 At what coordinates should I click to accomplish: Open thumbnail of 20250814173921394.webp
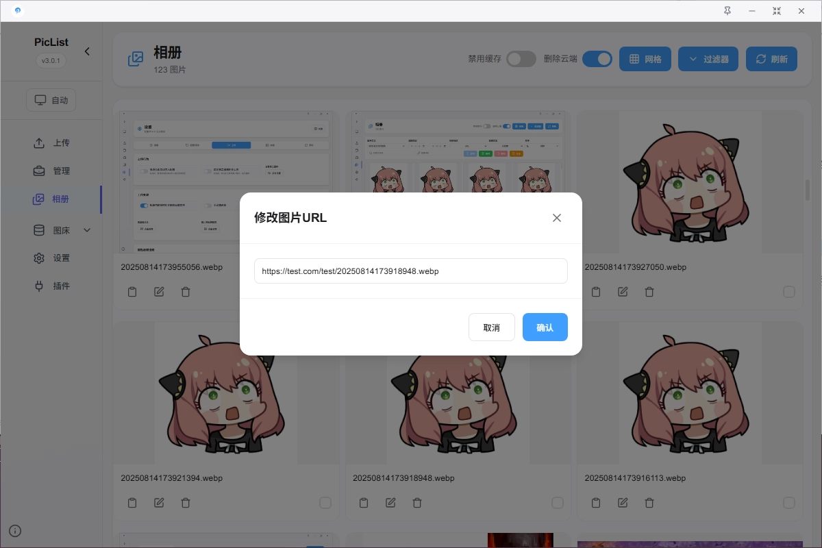coord(225,393)
